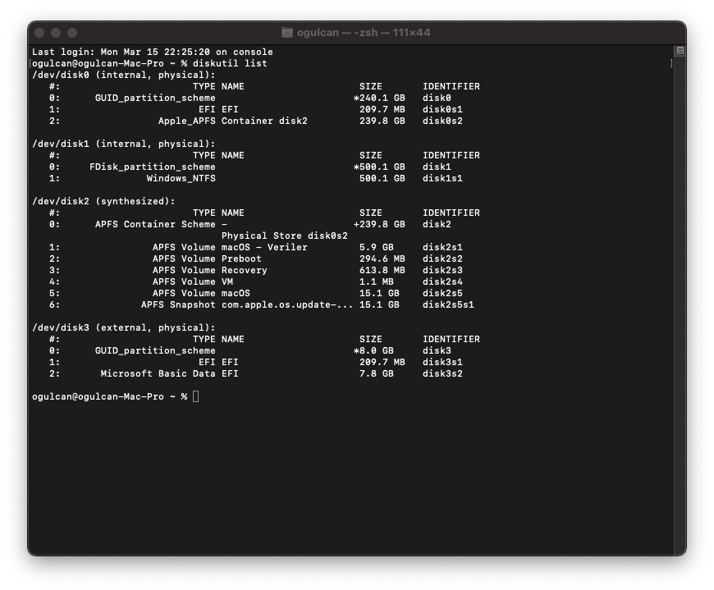Screen dimensions: 714x590
Task: Click the 'disk2s1' identifier
Action: [442, 247]
